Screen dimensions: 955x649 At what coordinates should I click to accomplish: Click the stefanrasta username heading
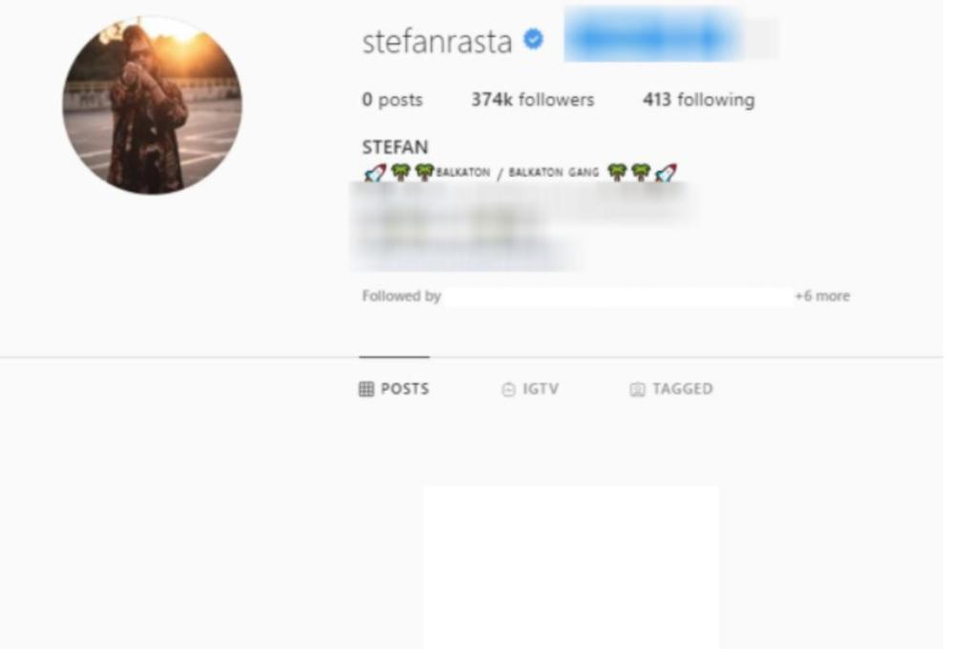(437, 41)
